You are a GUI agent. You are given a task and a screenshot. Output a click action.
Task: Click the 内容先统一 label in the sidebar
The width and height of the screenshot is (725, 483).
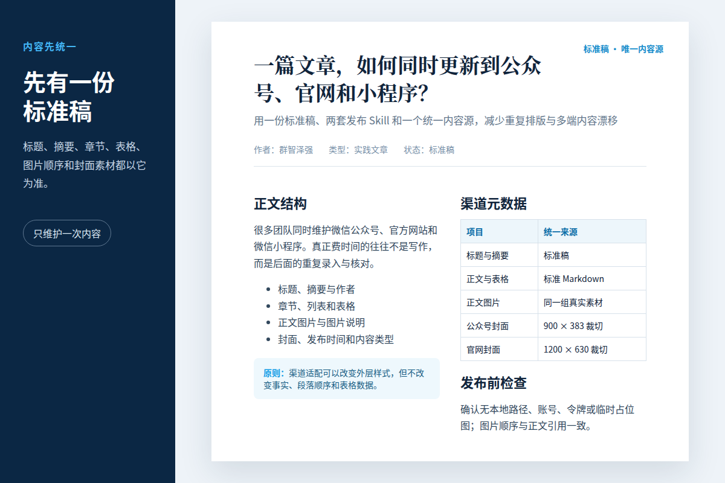pos(50,46)
